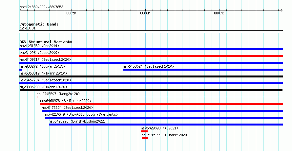292x151 pixels.
Task: Click the nsv1051530 (Coe2014) variant label
Action: pyautogui.click(x=39, y=46)
